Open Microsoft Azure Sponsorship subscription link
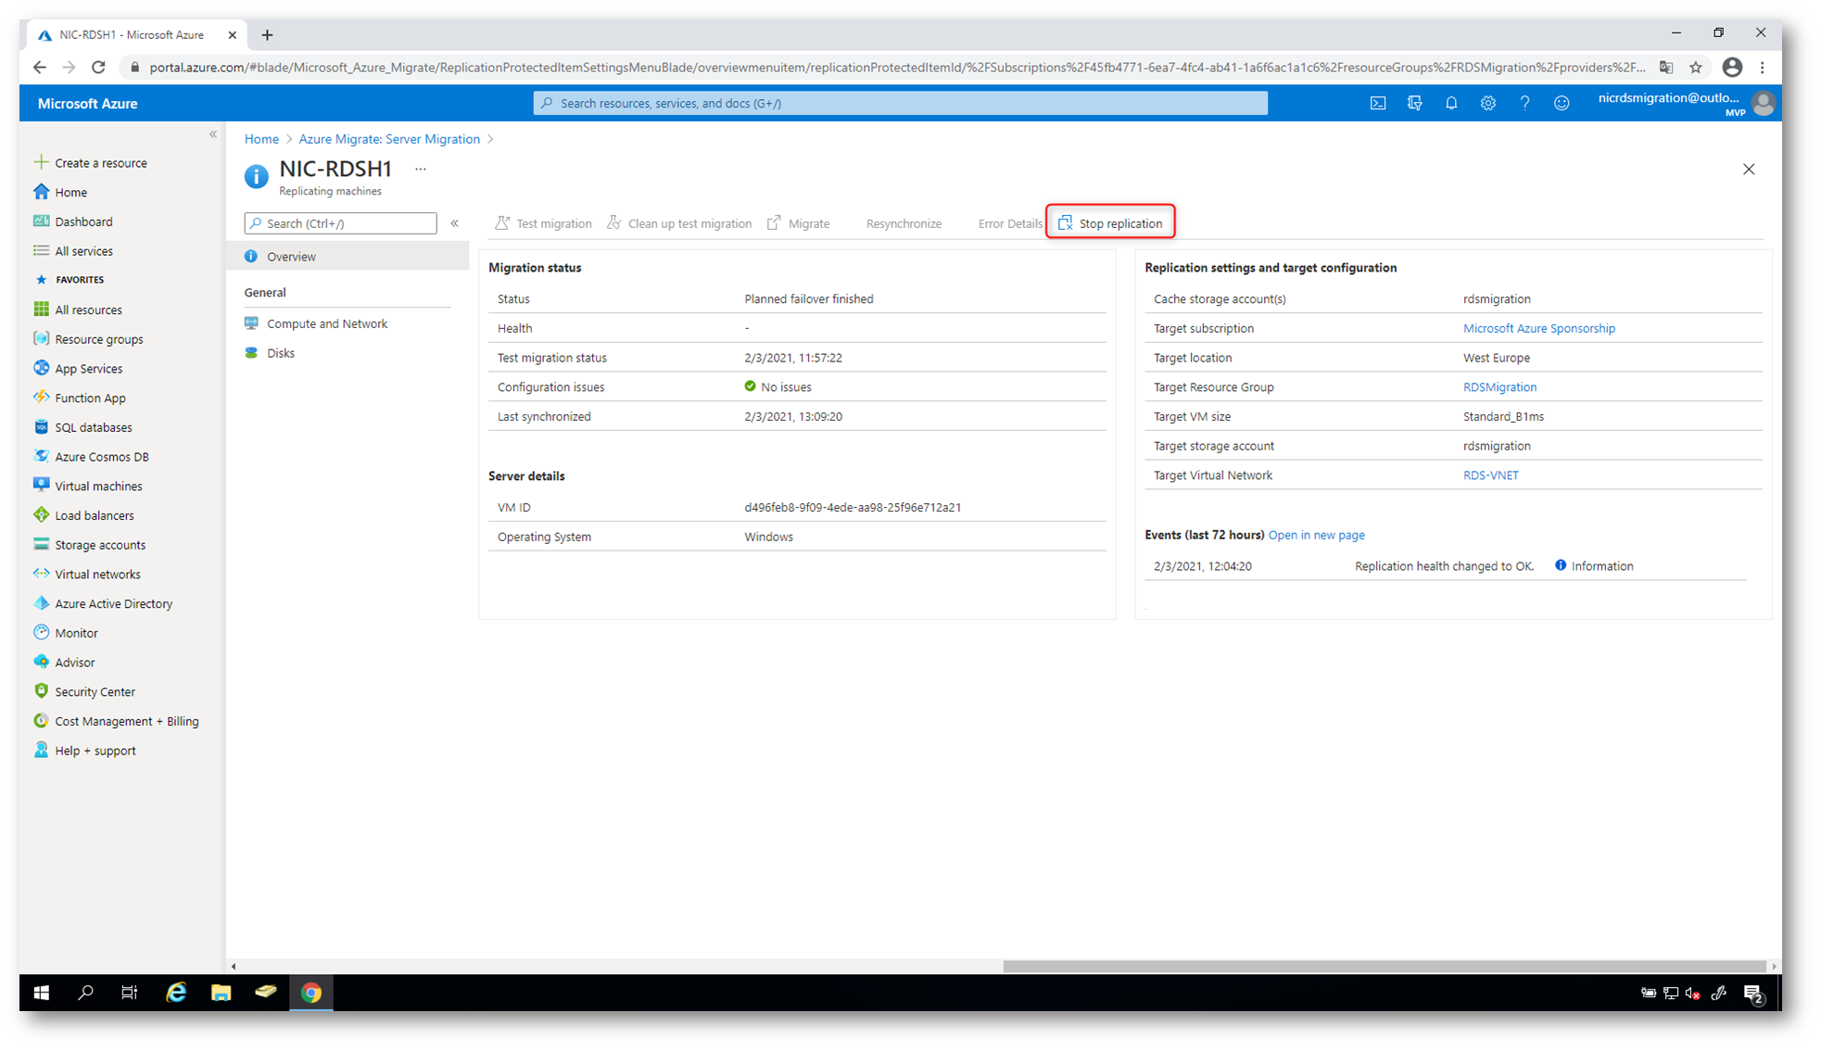Image resolution: width=1821 pixels, height=1050 pixels. pyautogui.click(x=1538, y=328)
